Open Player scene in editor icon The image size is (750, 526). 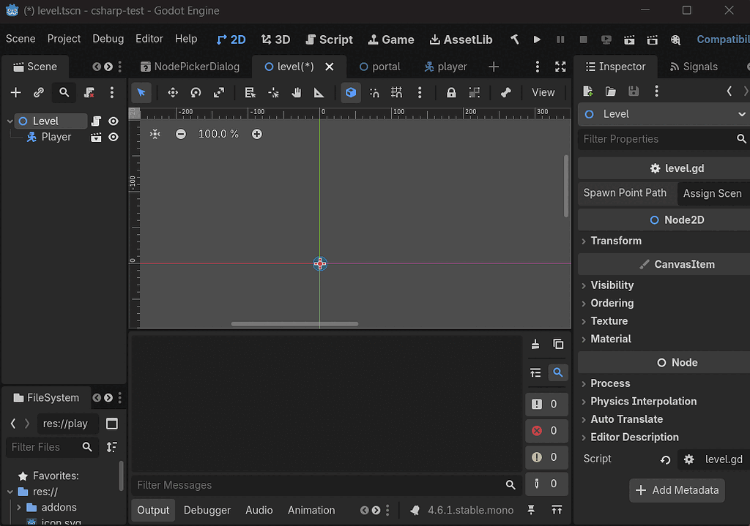pos(96,138)
